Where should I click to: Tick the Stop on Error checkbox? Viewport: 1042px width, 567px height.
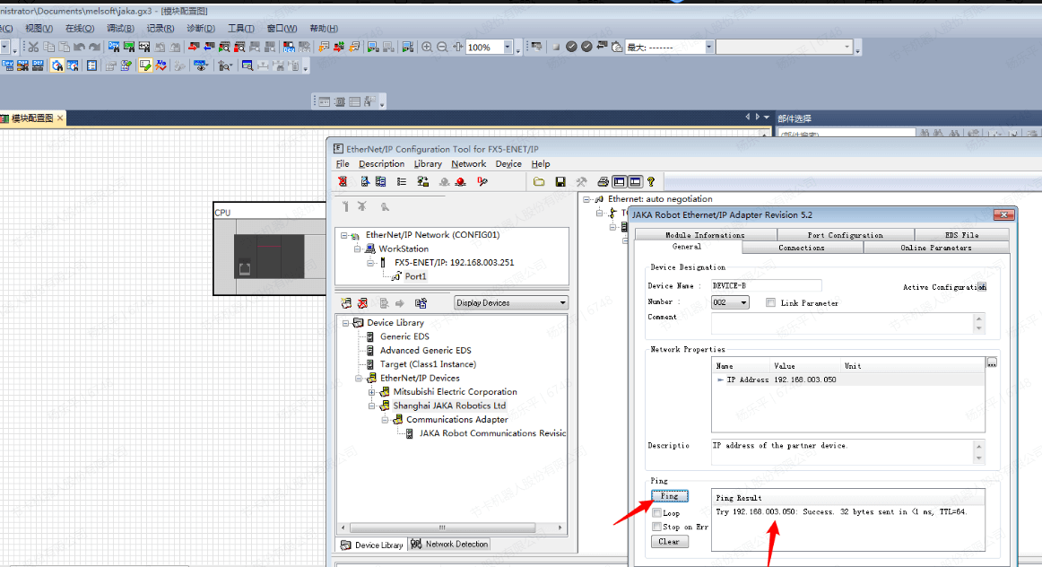pyautogui.click(x=657, y=527)
